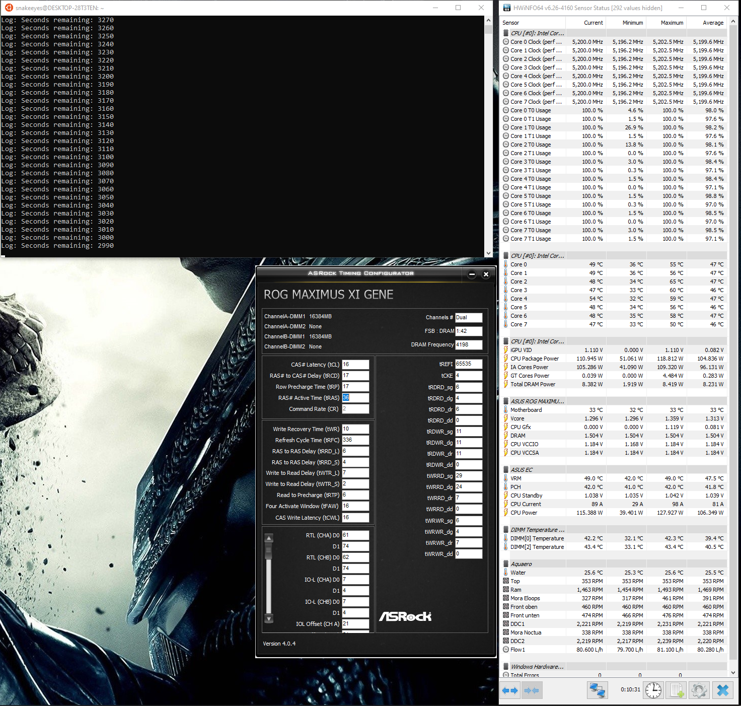Screen dimensions: 741x706
Task: Click the tWRRD_sg field showing 29
Action: pos(469,476)
